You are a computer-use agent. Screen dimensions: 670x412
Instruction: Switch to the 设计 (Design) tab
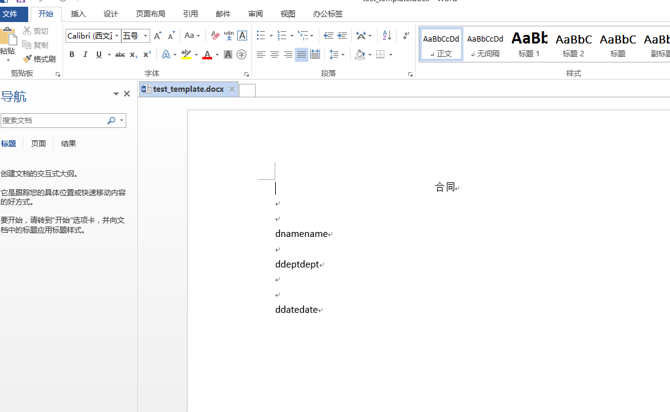111,14
